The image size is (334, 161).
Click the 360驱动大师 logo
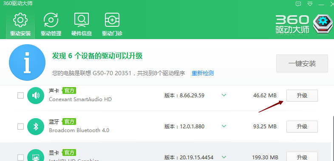click(x=304, y=24)
